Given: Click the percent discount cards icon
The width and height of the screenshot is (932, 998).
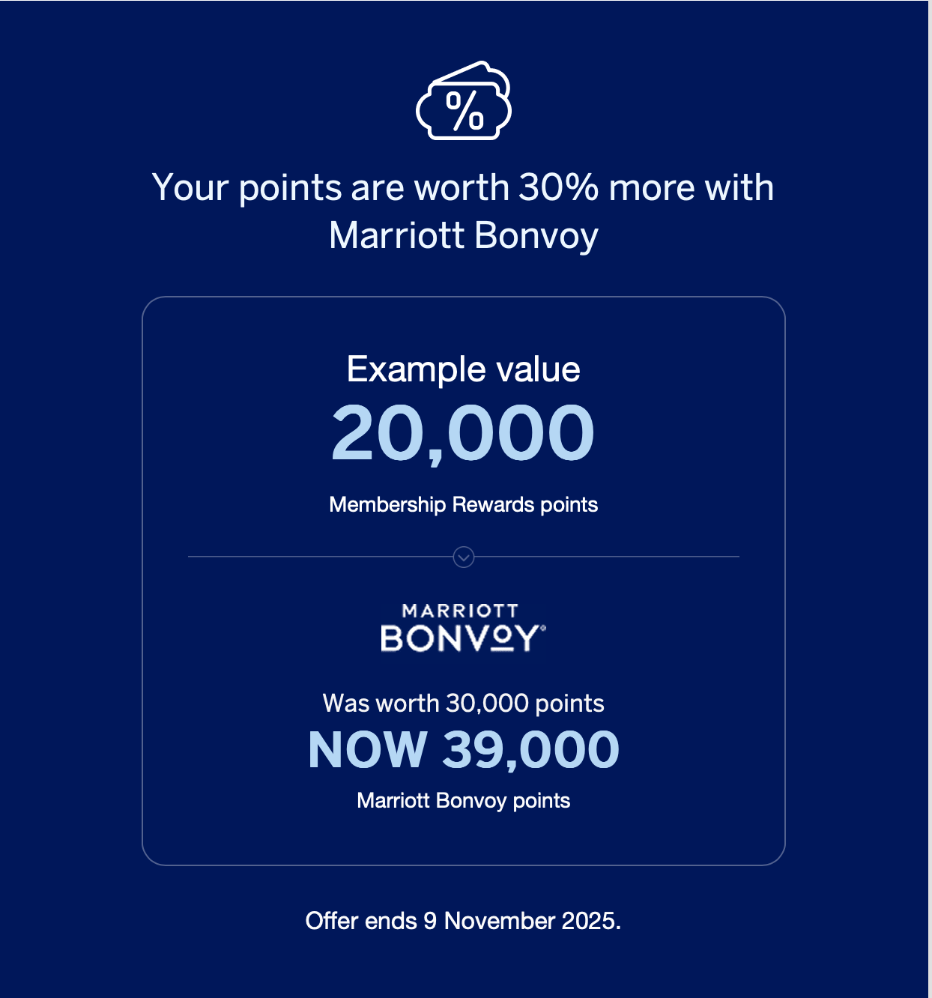Looking at the screenshot, I should click(x=464, y=100).
